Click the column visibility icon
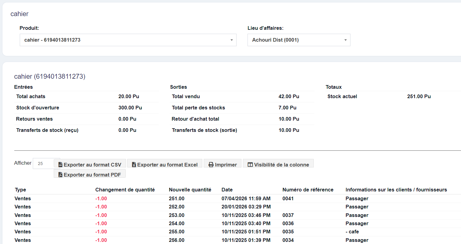Screen dimensions: 461x244 pyautogui.click(x=250, y=165)
